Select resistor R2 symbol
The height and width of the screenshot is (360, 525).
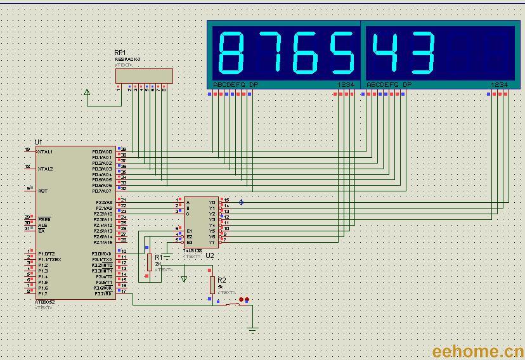[x=212, y=285]
